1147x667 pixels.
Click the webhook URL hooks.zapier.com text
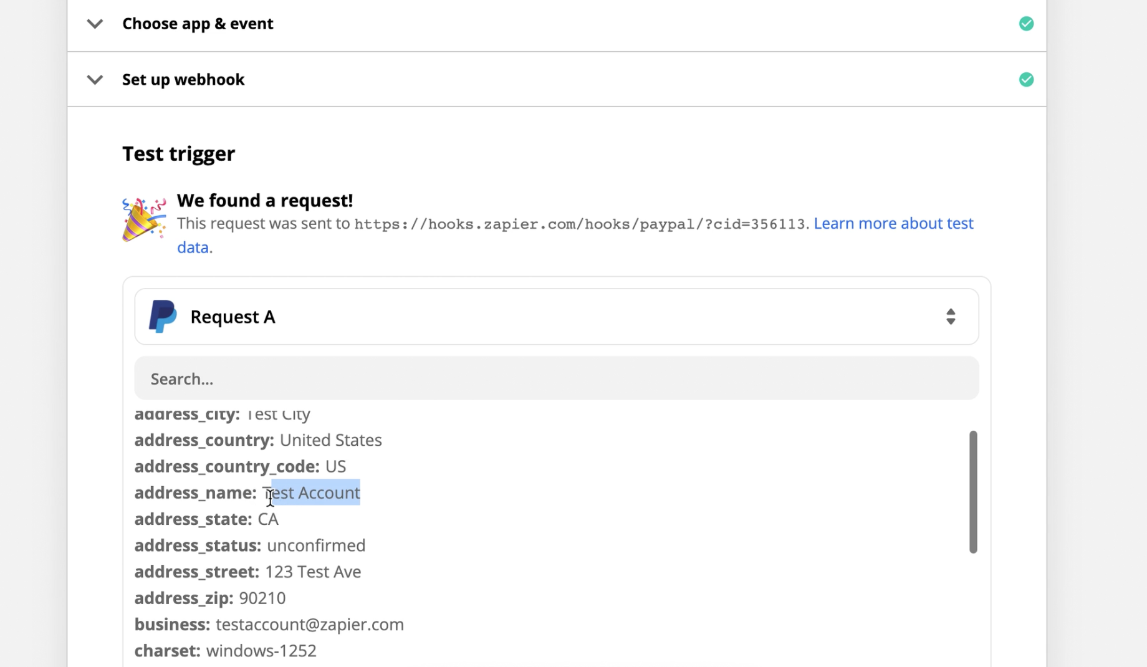579,224
